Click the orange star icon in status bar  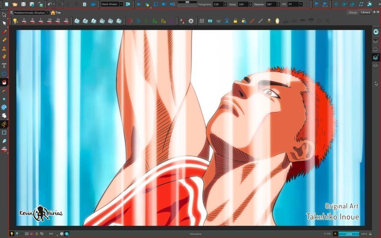coord(335,234)
